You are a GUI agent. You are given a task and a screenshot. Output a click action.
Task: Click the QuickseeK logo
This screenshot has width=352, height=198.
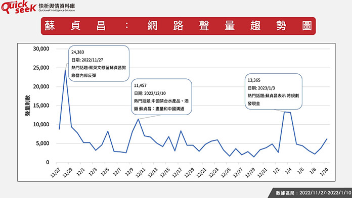pos(19,7)
